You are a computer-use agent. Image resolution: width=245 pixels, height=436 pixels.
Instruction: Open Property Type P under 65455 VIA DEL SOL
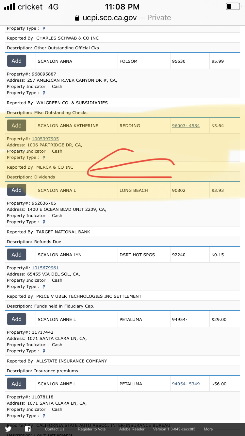click(x=44, y=287)
